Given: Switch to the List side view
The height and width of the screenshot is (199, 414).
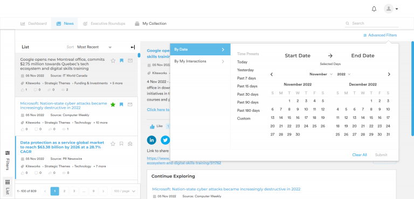Looking at the screenshot, I should [x=8, y=187].
